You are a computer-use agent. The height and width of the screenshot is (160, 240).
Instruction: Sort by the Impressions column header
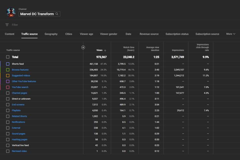tap(178, 50)
